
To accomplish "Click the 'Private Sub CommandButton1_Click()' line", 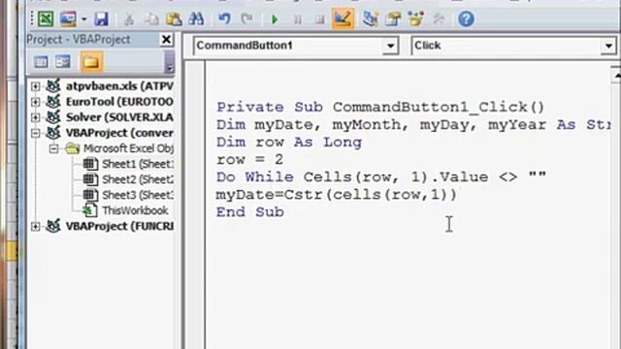I will [380, 108].
